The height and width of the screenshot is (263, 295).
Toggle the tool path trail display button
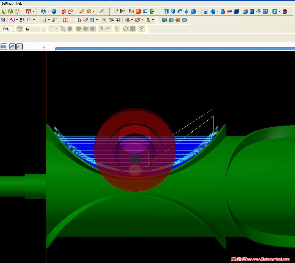[12, 46]
